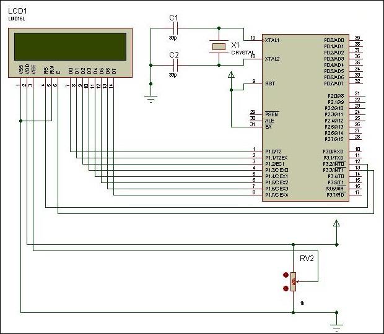The image size is (384, 334).
Task: Click the P1.0/T2 pin label
Action: tap(273, 152)
